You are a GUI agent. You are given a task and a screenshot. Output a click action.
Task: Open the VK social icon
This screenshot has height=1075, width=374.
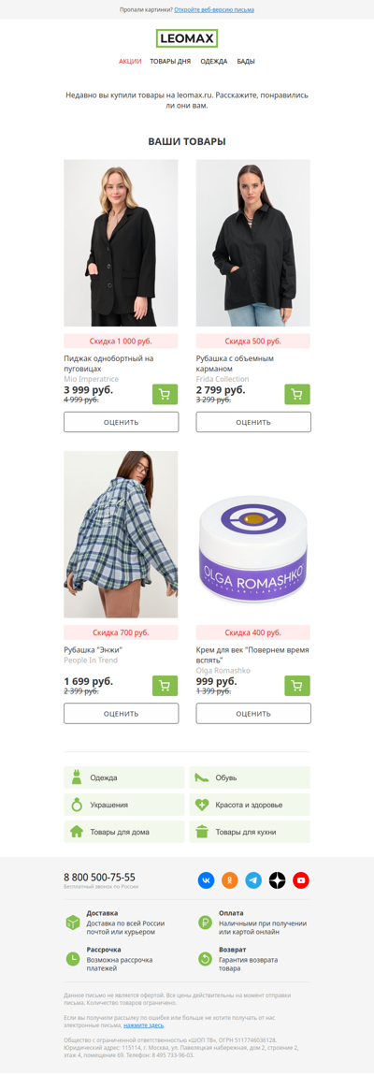point(207,880)
